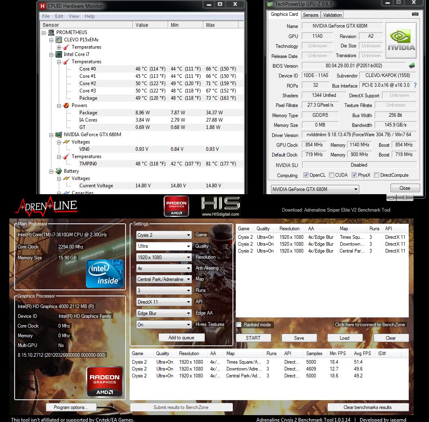Open the GPU selector dropdown in GPU-Z

click(315, 189)
